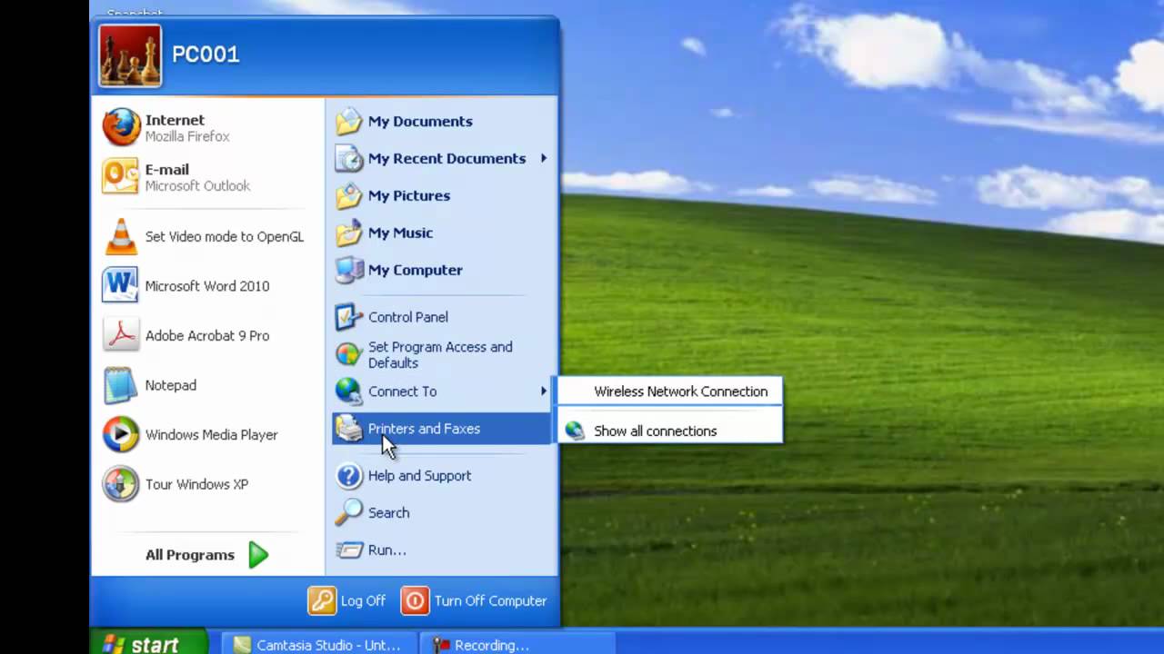Click the Windows Media Player label
Screen dimensions: 1164x654
click(212, 434)
